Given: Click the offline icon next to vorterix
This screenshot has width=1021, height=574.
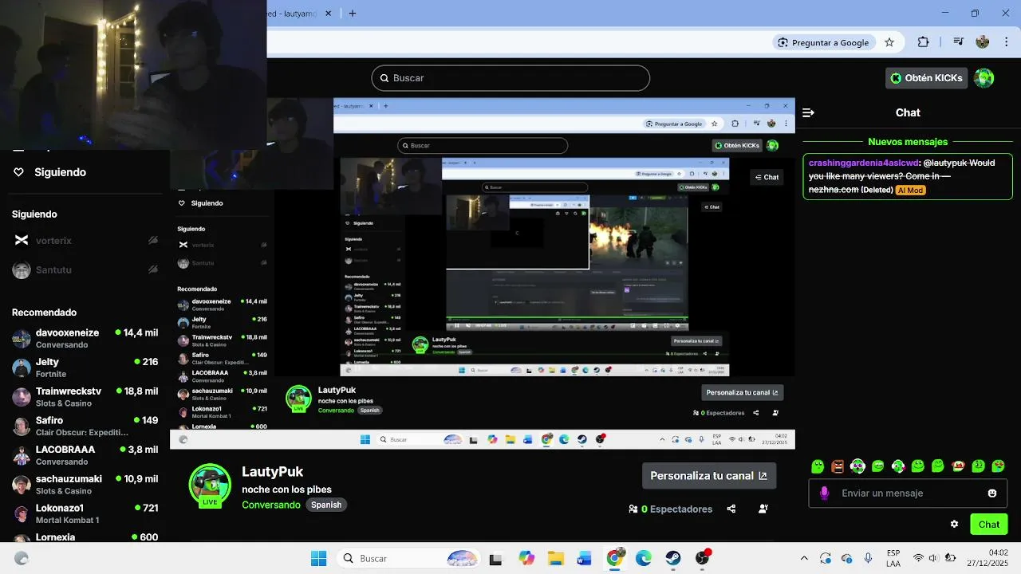Looking at the screenshot, I should coord(153,241).
